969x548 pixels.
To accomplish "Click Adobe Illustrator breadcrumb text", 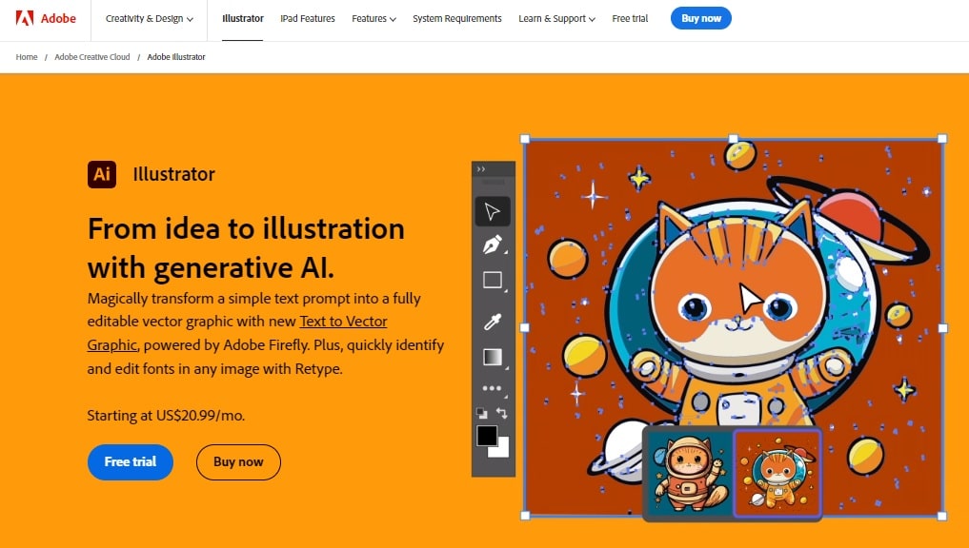I will pyautogui.click(x=176, y=57).
